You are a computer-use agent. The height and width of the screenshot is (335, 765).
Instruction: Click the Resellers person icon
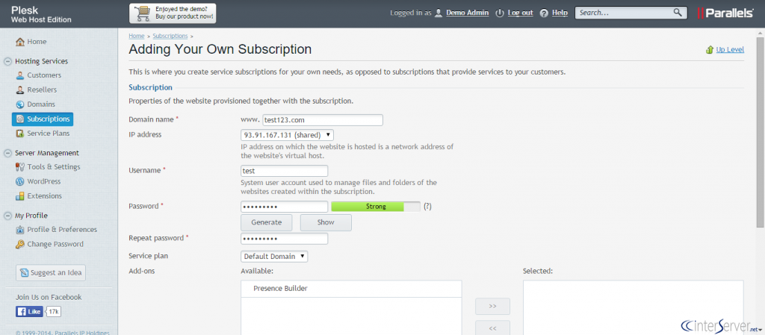coord(20,90)
